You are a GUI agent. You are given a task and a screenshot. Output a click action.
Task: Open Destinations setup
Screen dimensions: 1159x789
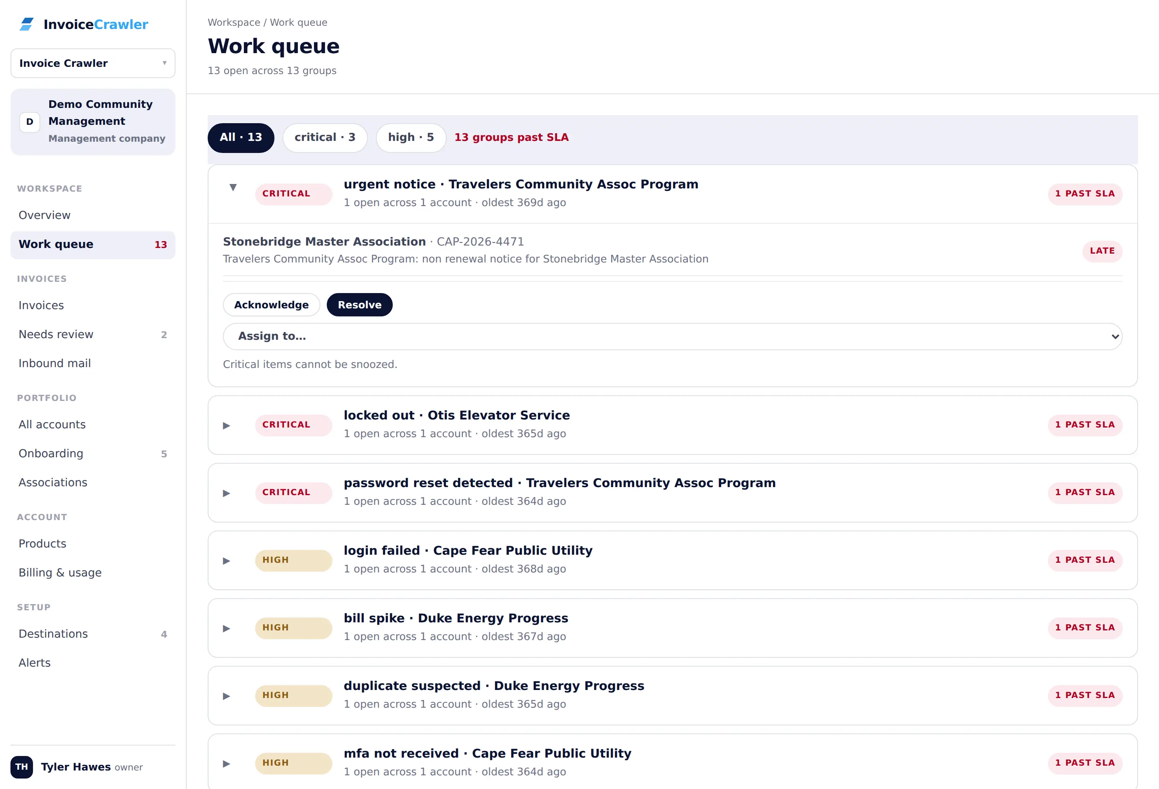(93, 634)
